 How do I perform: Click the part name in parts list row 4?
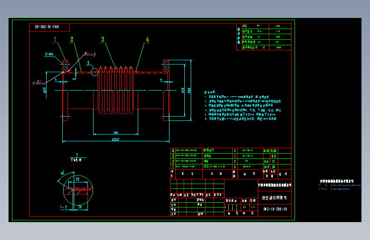(209, 150)
